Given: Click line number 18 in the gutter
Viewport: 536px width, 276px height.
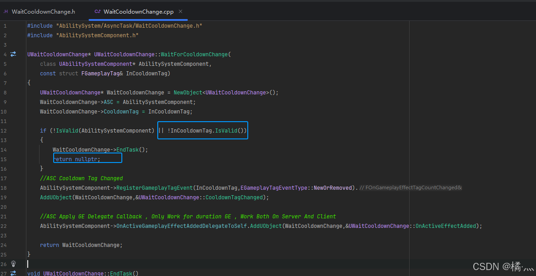Looking at the screenshot, I should (4, 187).
